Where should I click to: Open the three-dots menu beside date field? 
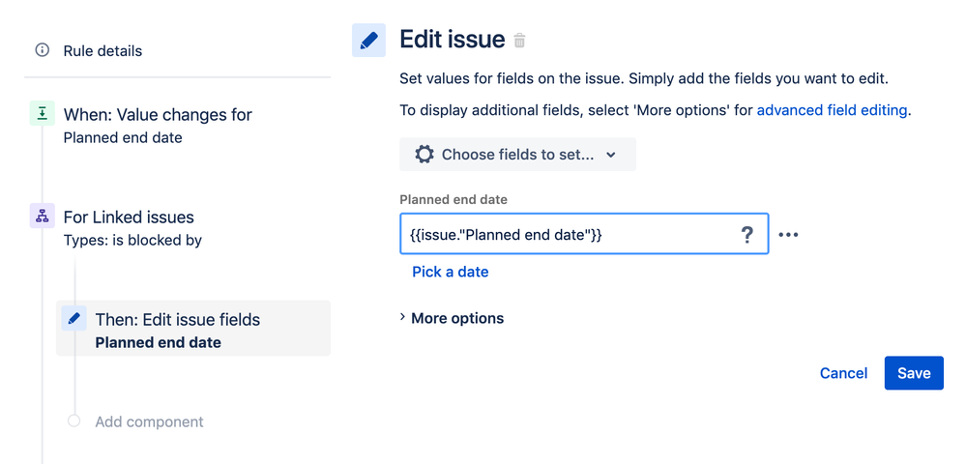click(x=789, y=235)
